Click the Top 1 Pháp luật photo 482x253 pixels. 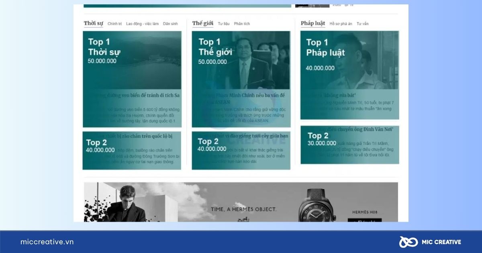coord(349,60)
